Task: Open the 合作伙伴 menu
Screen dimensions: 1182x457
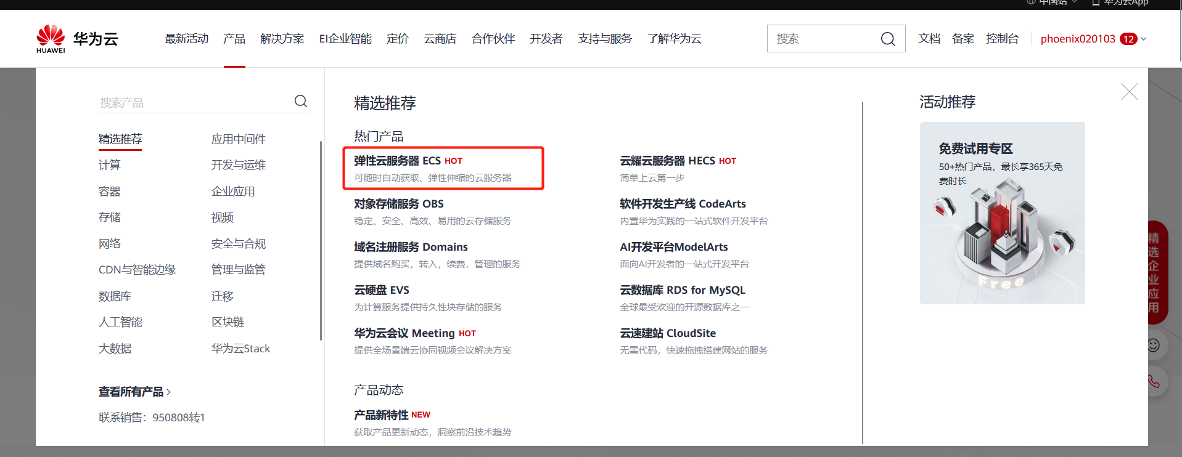Action: click(x=493, y=39)
